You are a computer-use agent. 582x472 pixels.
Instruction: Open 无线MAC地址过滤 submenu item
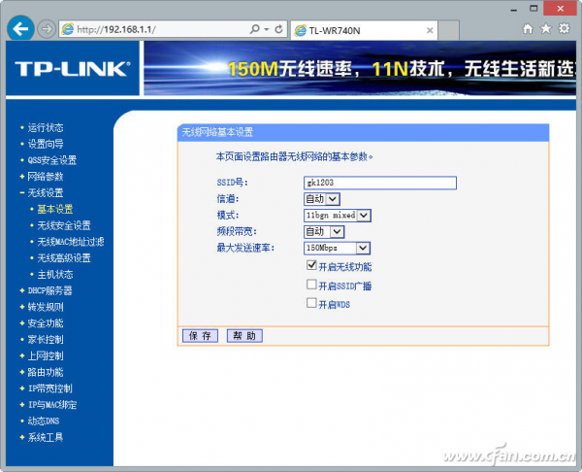71,242
